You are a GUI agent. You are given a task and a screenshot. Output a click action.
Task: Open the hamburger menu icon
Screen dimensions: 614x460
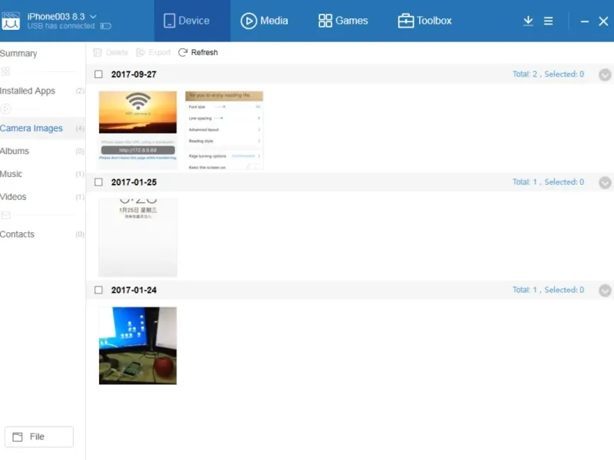point(548,21)
